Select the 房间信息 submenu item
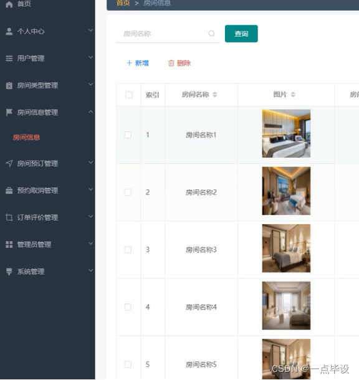The image size is (359, 380). pos(26,138)
